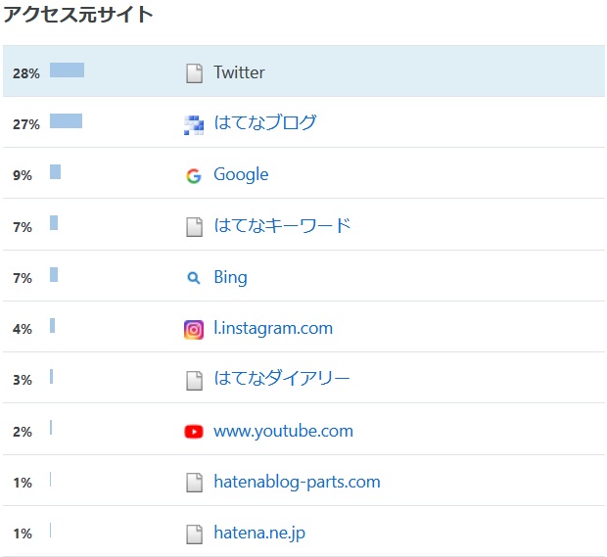Click the page icon beside Twitter
Image resolution: width=607 pixels, height=557 pixels.
click(x=194, y=73)
